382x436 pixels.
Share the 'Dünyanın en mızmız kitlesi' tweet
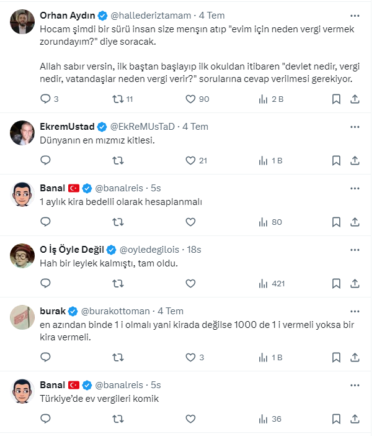click(355, 160)
